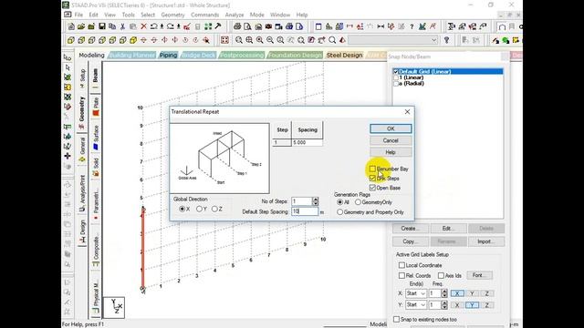Click the Cut scissors icon
Screen dimensions: 584x328
(x=122, y=26)
